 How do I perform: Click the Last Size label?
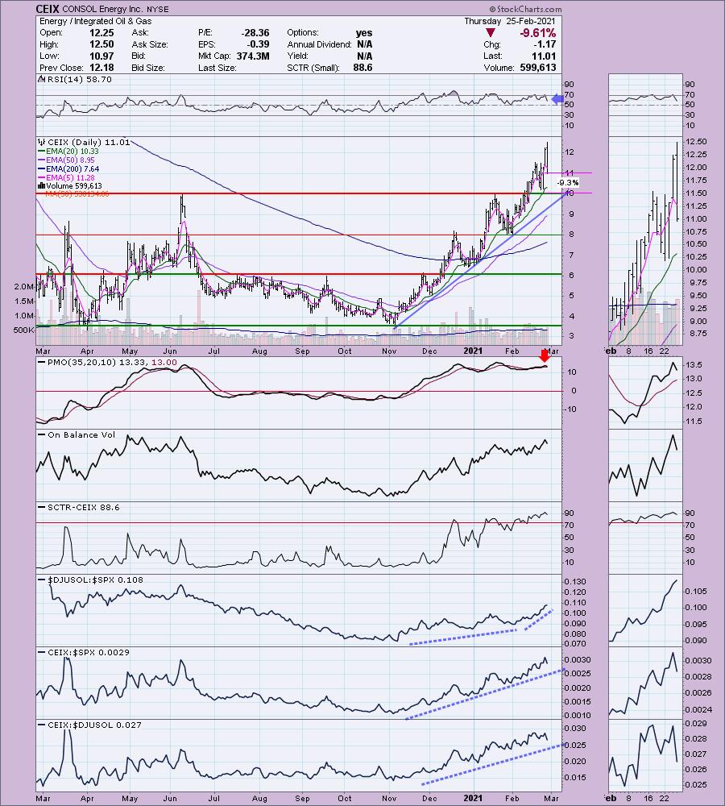[217, 68]
